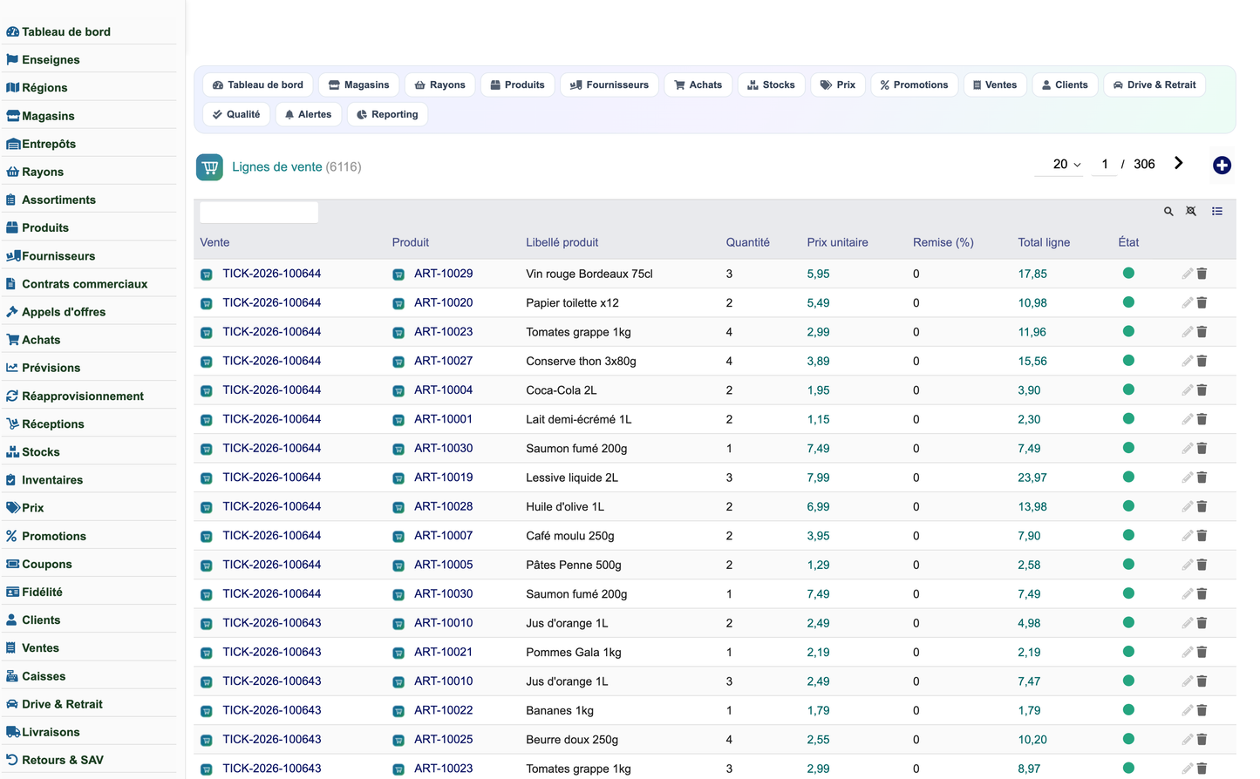Open the Clients toolbar tab

tap(1065, 85)
